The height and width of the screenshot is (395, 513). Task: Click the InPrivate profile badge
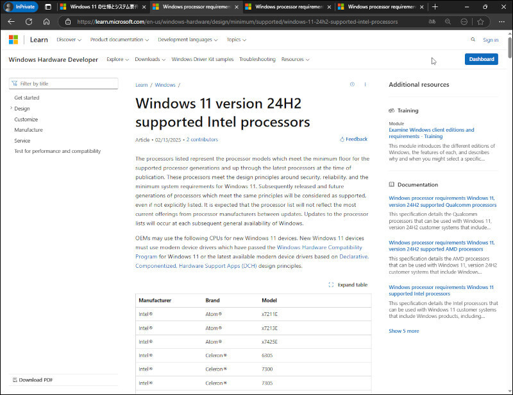click(21, 6)
